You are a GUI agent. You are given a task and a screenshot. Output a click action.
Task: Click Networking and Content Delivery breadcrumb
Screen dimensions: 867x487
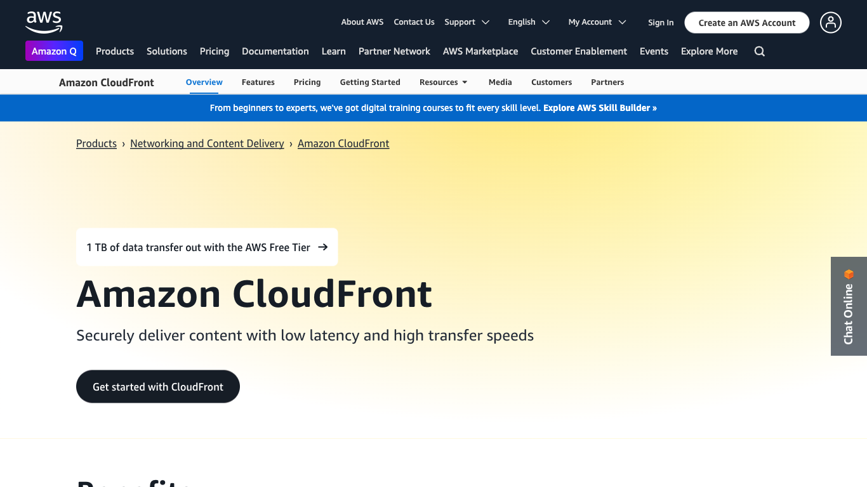click(207, 143)
